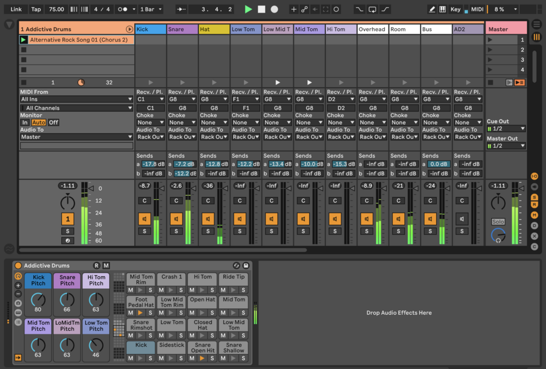This screenshot has height=369, width=546.
Task: Open Master Out 1/2 dropdown
Action: pyautogui.click(x=506, y=146)
